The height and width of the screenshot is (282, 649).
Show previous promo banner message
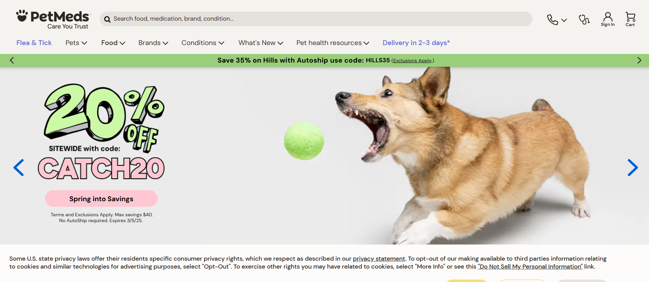[12, 61]
